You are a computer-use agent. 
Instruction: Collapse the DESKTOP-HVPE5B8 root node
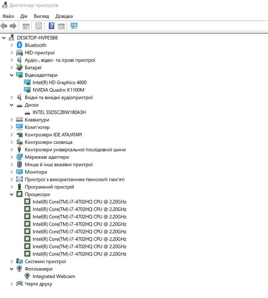(x=4, y=38)
